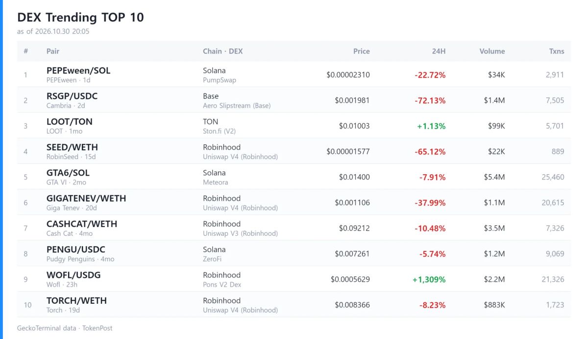Click the +1,309% change value
Screen dimensions: 588x339
[429, 279]
